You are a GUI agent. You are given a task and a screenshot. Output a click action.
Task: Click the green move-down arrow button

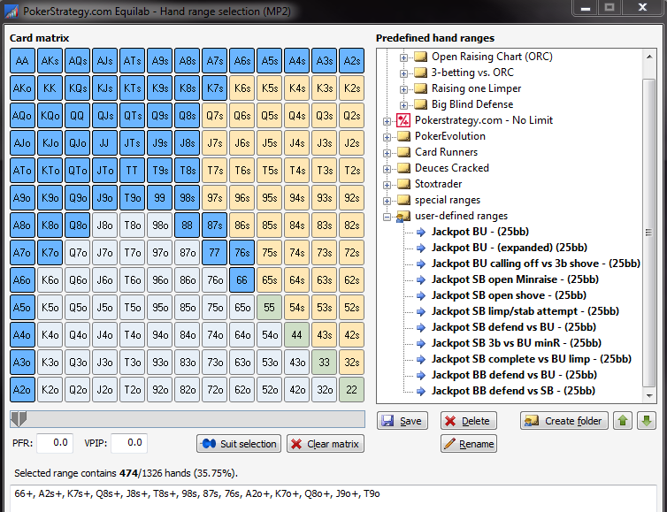pyautogui.click(x=647, y=421)
